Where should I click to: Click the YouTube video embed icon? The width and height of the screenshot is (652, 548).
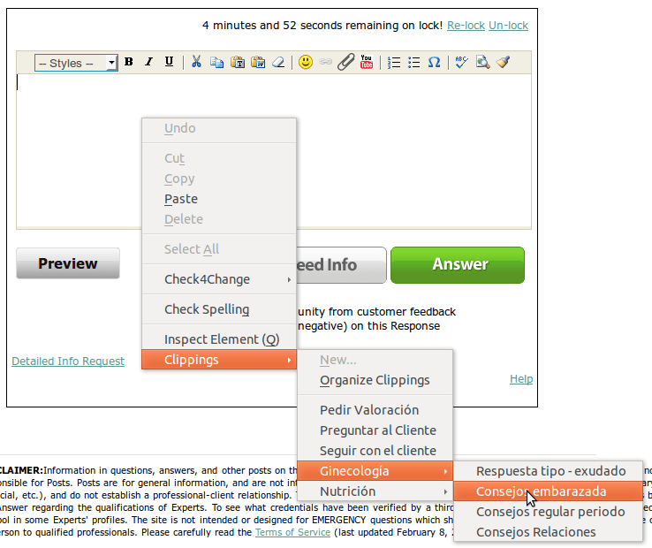pos(367,62)
